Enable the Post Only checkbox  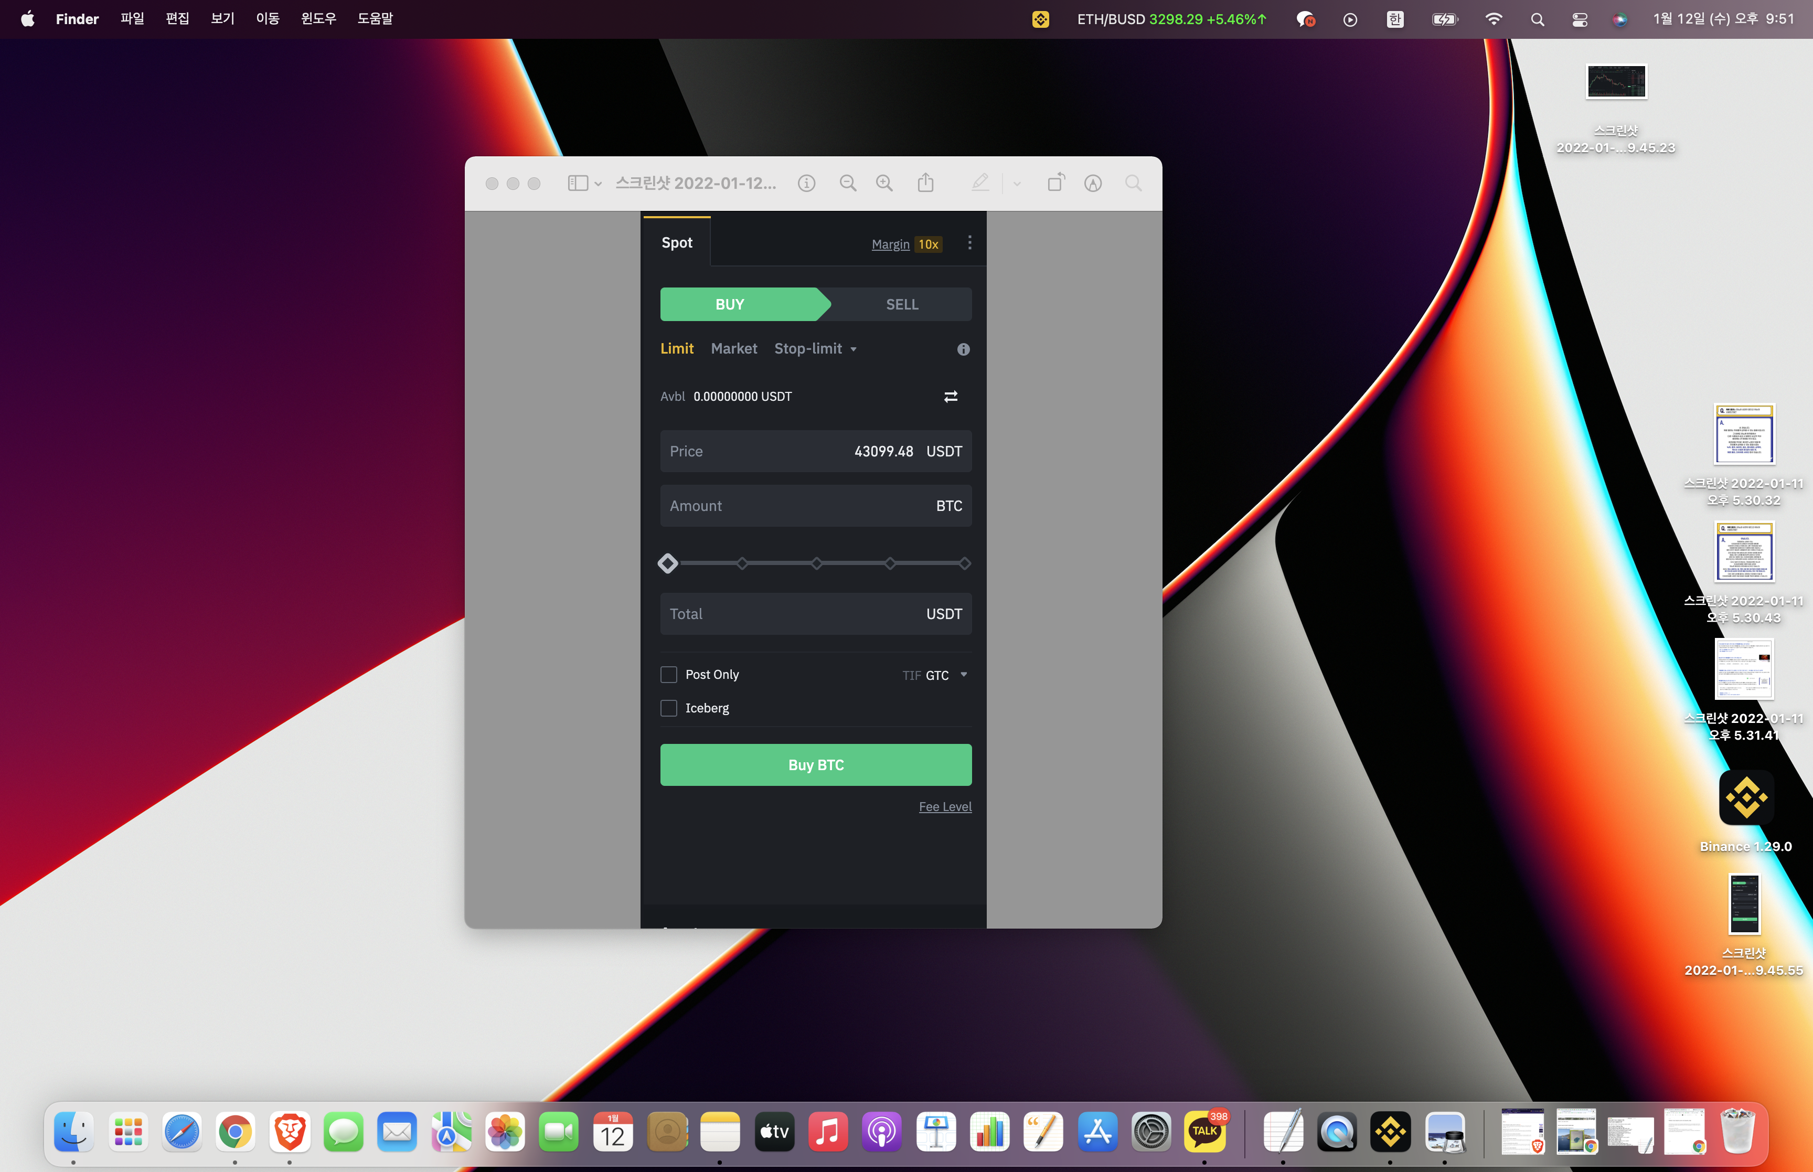tap(669, 675)
